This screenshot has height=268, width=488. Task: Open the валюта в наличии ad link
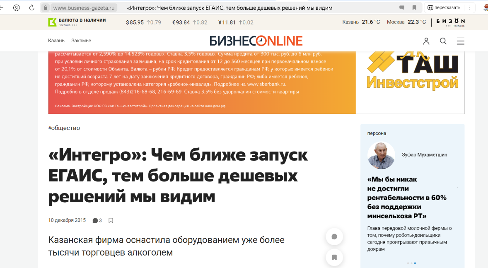82,20
